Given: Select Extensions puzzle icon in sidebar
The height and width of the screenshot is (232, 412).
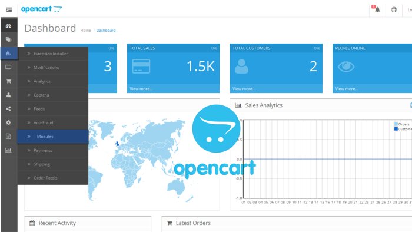Looking at the screenshot, I should click(x=8, y=54).
